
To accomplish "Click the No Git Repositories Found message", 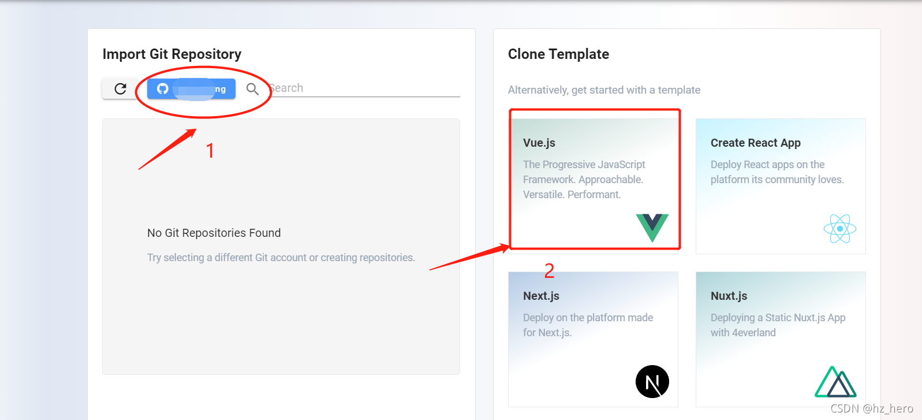I will [214, 233].
